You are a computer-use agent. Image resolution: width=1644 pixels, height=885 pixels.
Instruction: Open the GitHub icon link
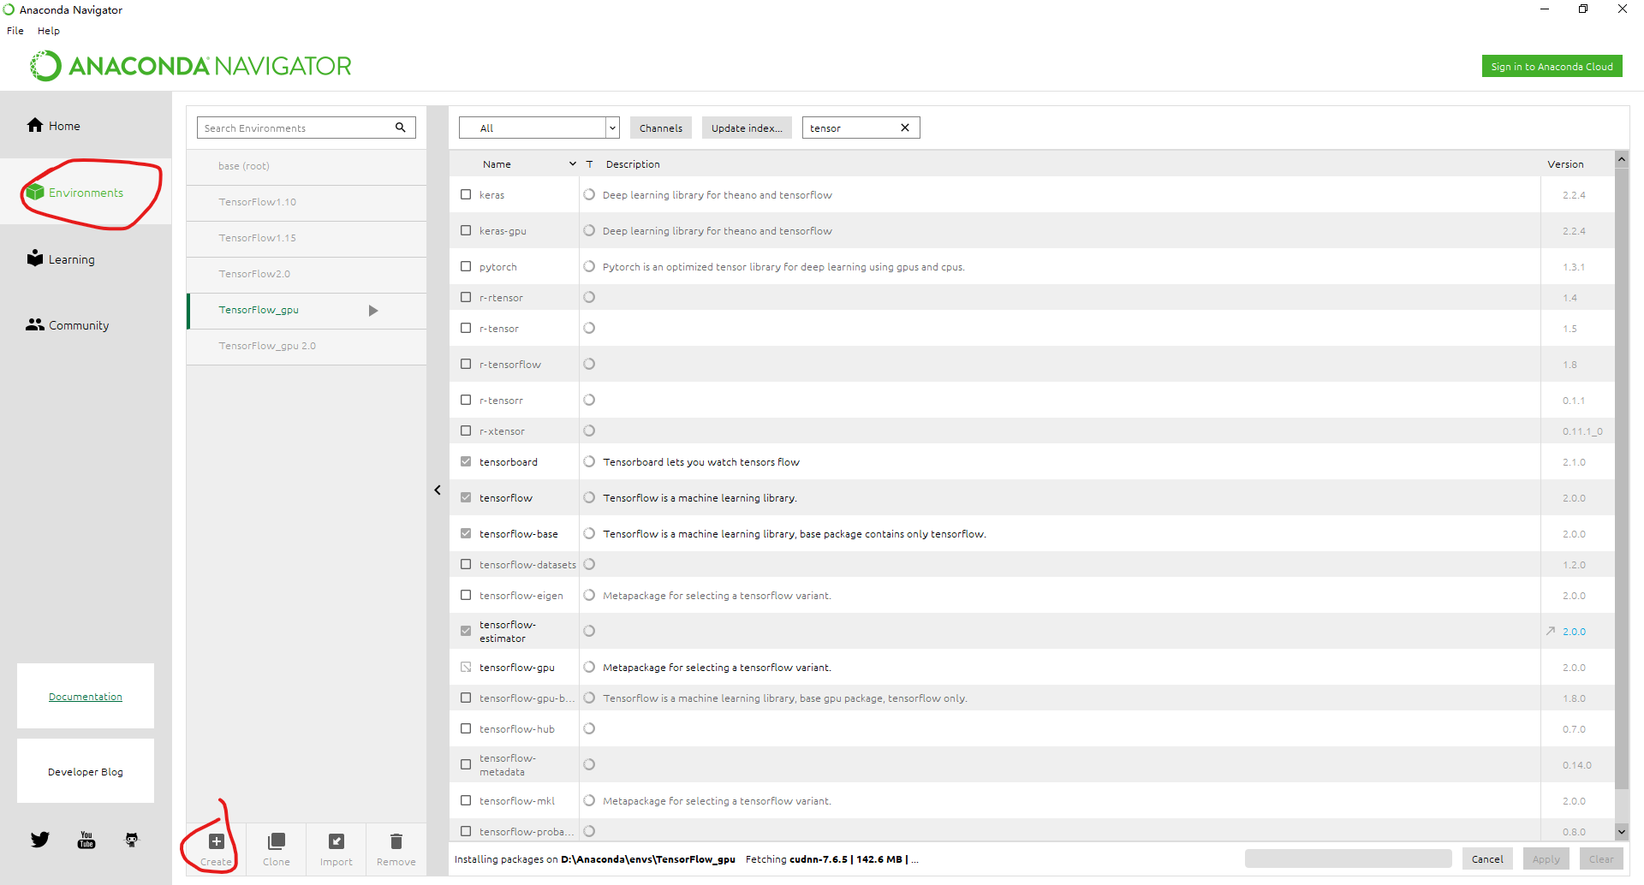[x=132, y=840]
